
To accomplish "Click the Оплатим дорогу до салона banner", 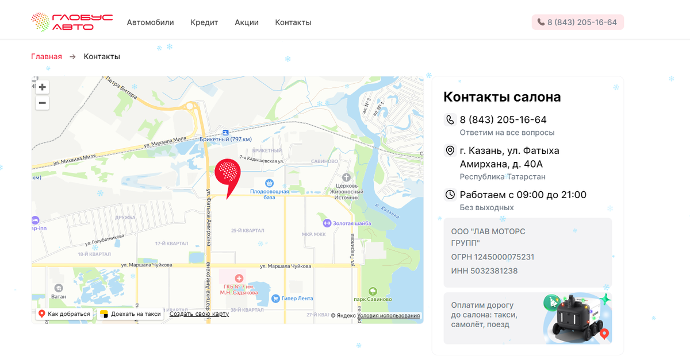I will (527, 319).
